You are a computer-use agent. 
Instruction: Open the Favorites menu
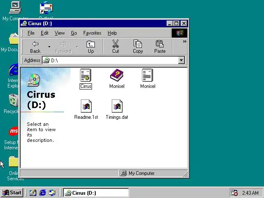92,33
